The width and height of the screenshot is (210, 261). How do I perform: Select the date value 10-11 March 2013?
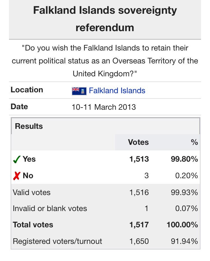point(104,107)
